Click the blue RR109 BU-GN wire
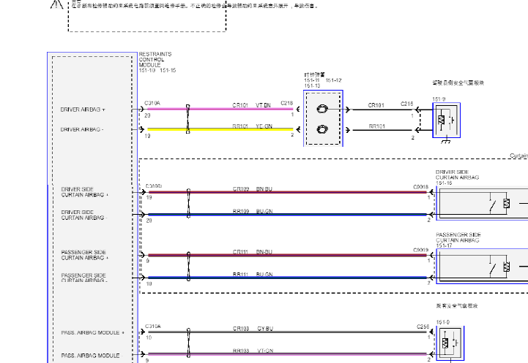Image resolution: width=528 pixels, height=363 pixels. 293,215
